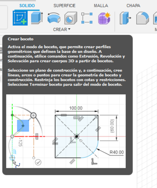Select the Empalme fillet tool icon
Image resolution: width=157 pixels, height=188 pixels.
click(143, 18)
